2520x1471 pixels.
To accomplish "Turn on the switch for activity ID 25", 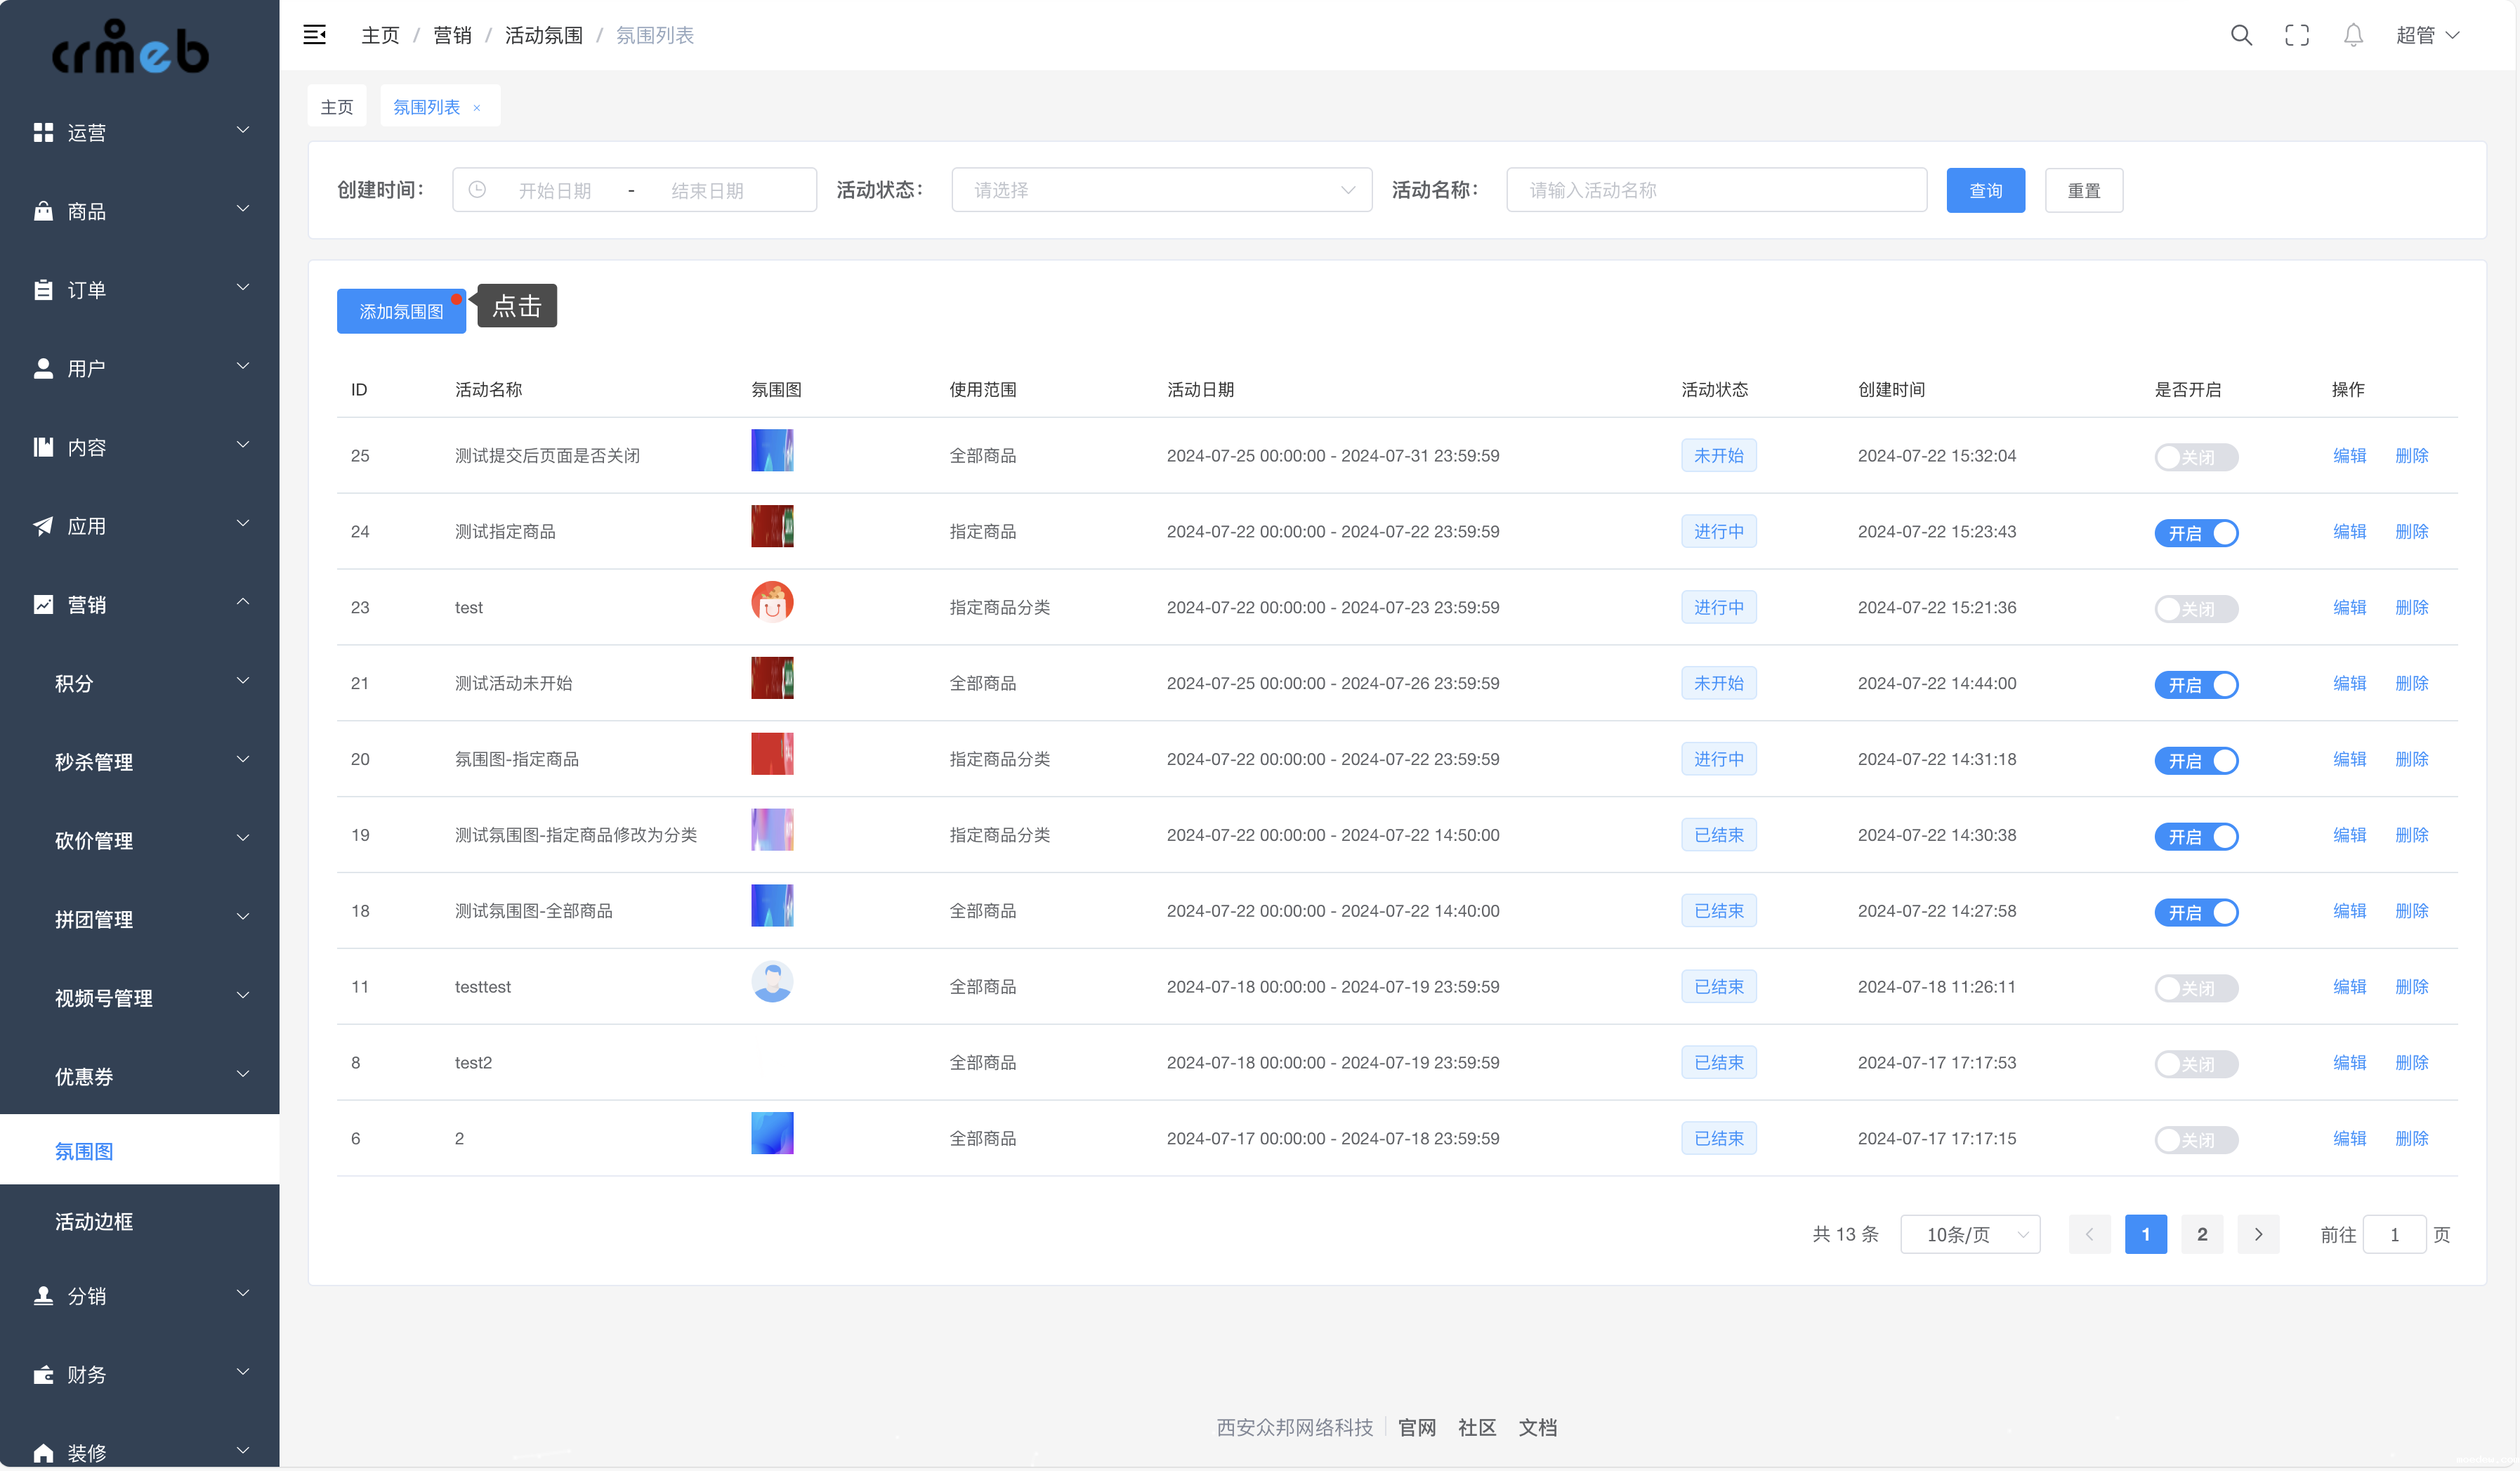I will coord(2196,457).
